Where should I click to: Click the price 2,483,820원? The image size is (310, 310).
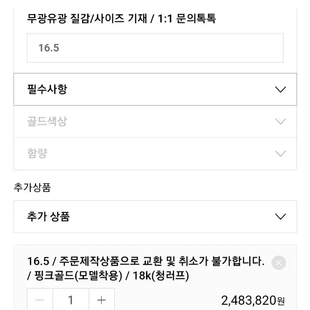coord(253,301)
